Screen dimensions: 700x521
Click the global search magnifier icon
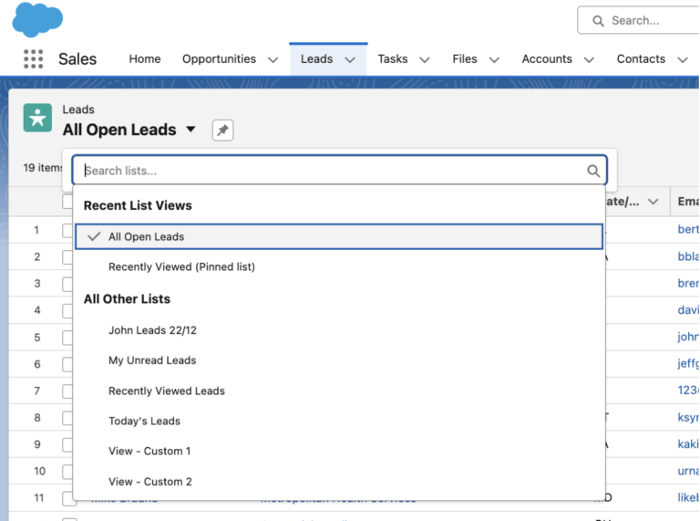(x=598, y=20)
